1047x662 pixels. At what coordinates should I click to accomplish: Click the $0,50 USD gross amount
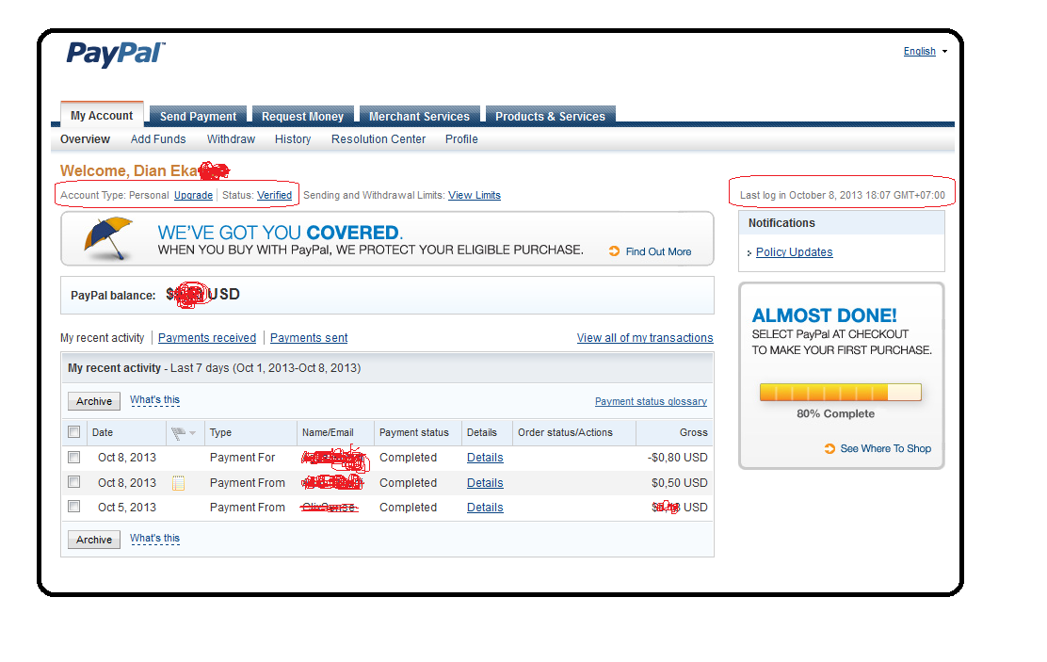tap(680, 483)
